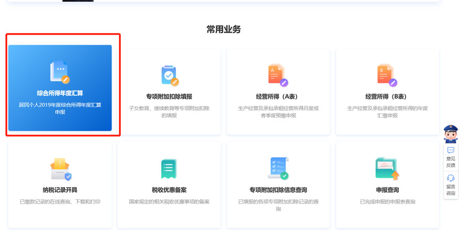Open 专项附加扣除信息查询 title link
Viewport: 471px width, 237px height.
[x=278, y=190]
